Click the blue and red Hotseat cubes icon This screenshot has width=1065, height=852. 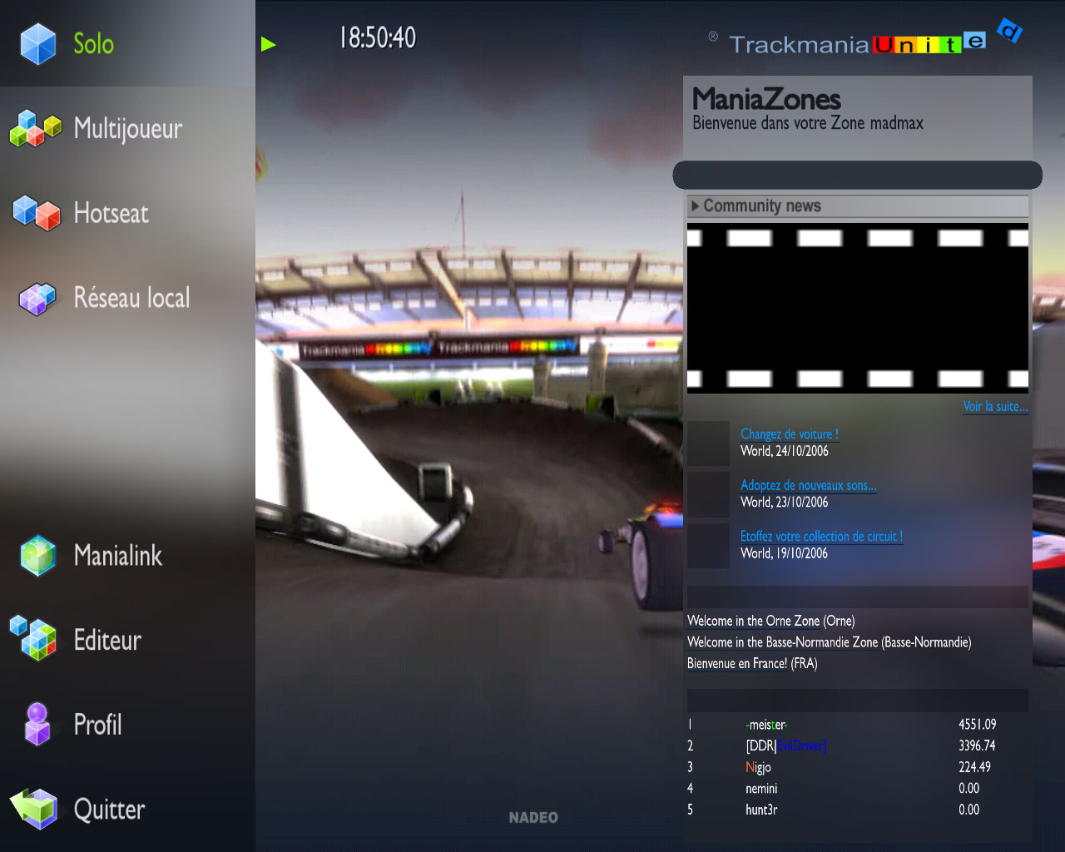coord(37,213)
